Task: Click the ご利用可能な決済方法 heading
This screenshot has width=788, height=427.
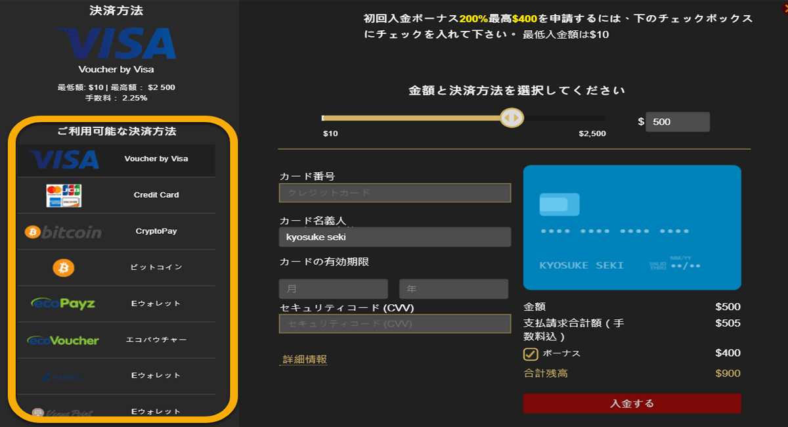Action: pyautogui.click(x=116, y=131)
